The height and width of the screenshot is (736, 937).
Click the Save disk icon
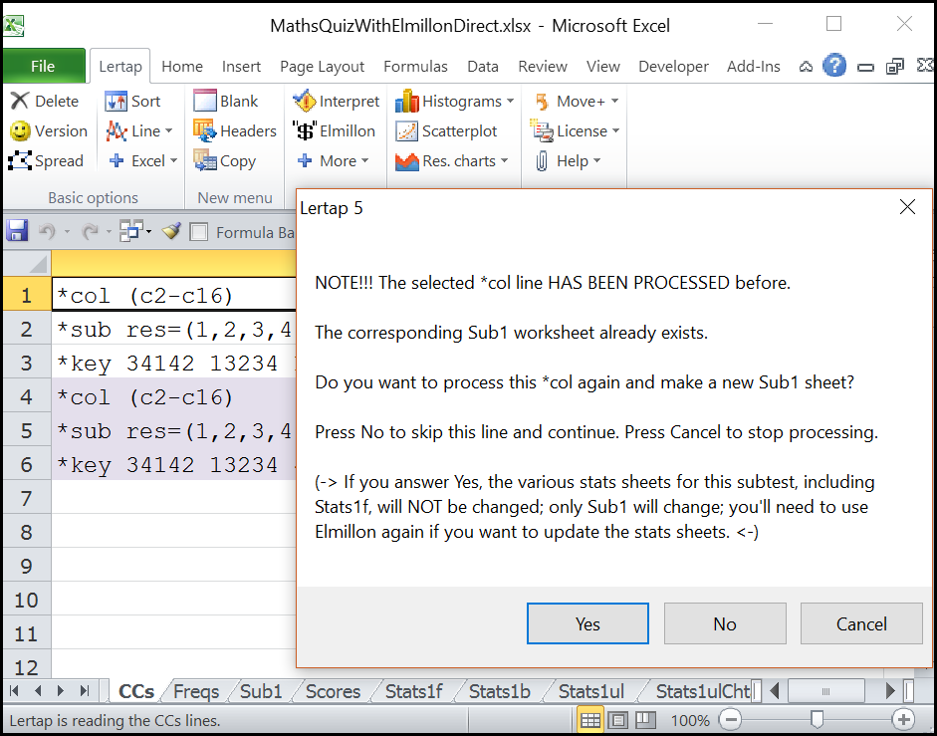[17, 231]
